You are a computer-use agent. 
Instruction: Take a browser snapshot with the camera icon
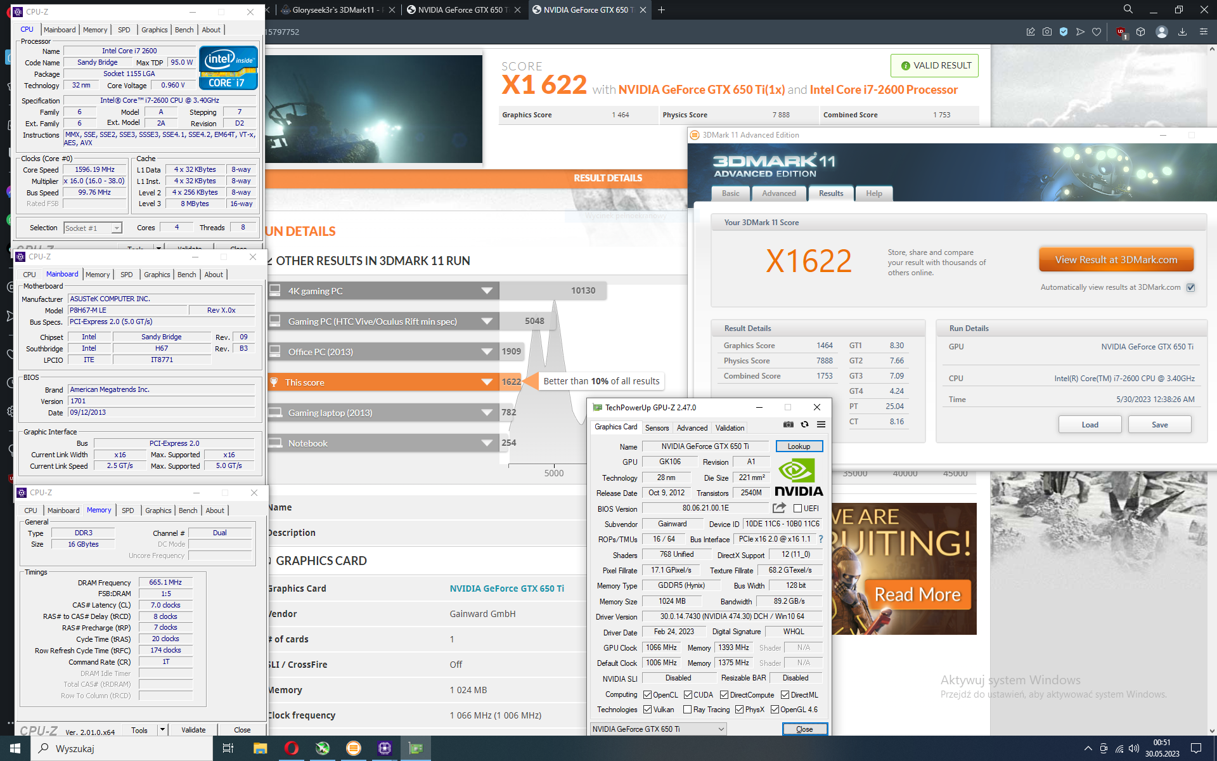coord(1047,32)
